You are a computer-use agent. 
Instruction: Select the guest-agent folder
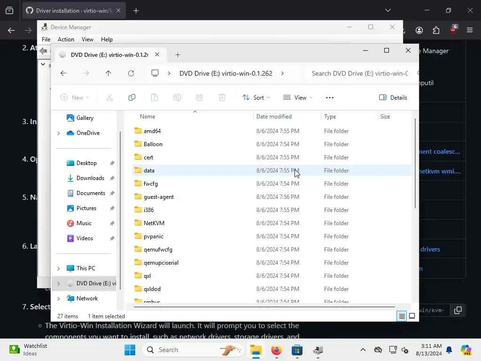pyautogui.click(x=272, y=197)
